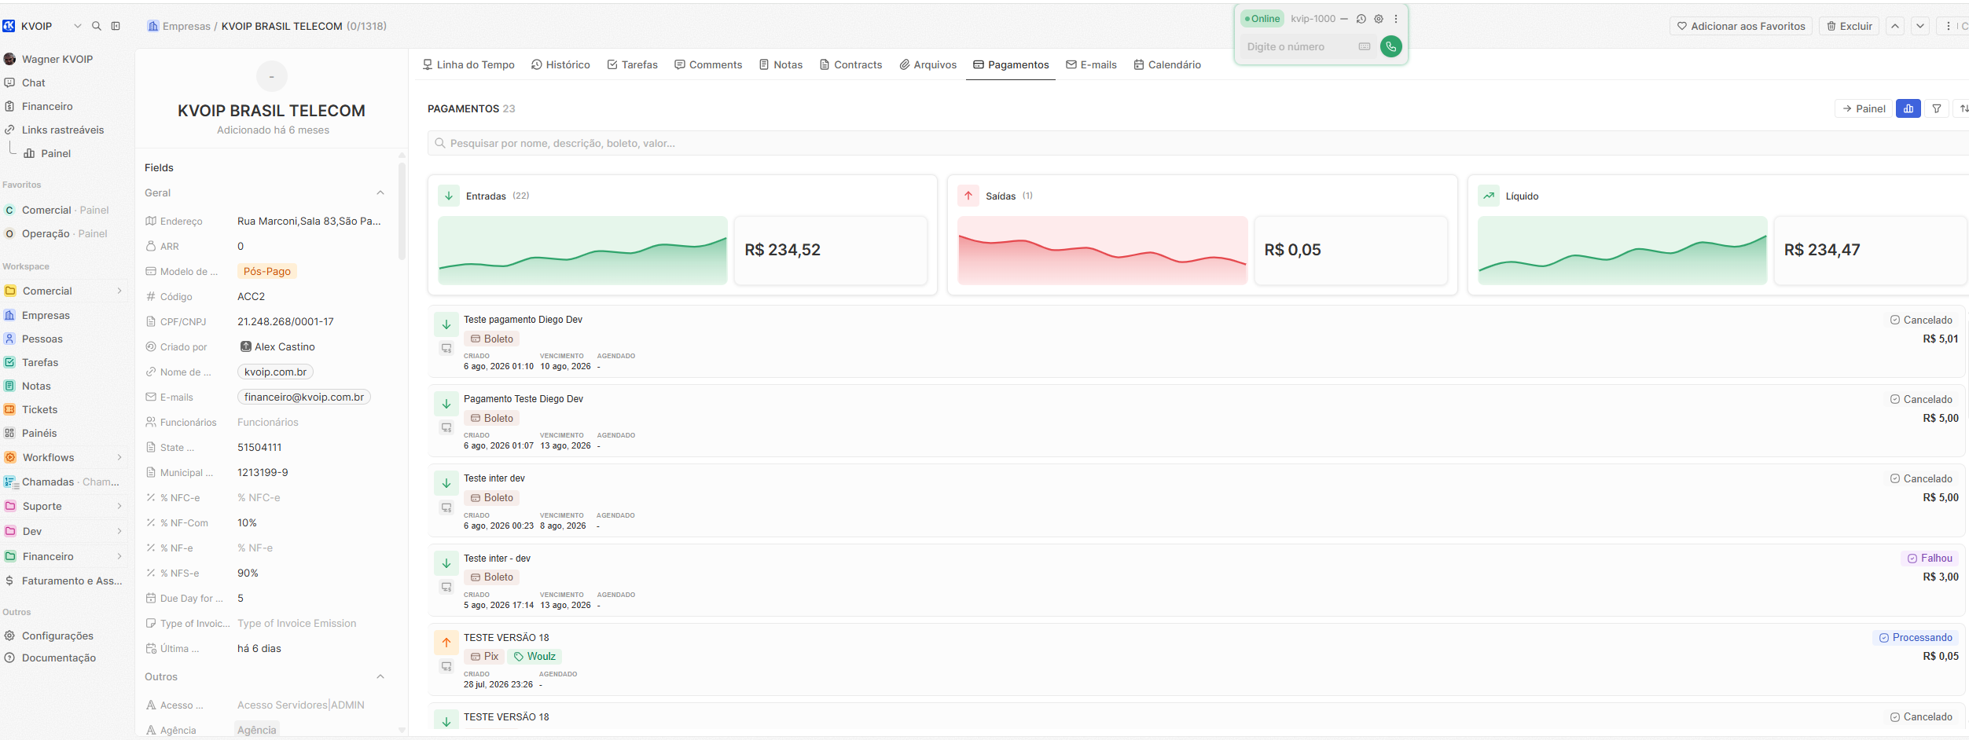Open the payments filter icon
The width and height of the screenshot is (1969, 740).
(1937, 108)
